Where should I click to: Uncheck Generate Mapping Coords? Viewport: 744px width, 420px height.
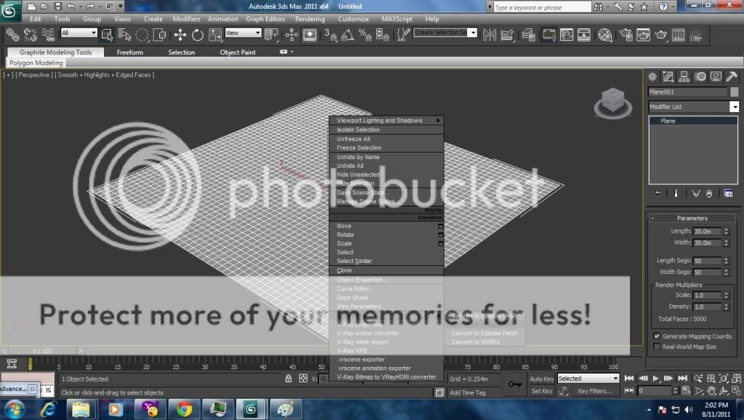tap(657, 336)
